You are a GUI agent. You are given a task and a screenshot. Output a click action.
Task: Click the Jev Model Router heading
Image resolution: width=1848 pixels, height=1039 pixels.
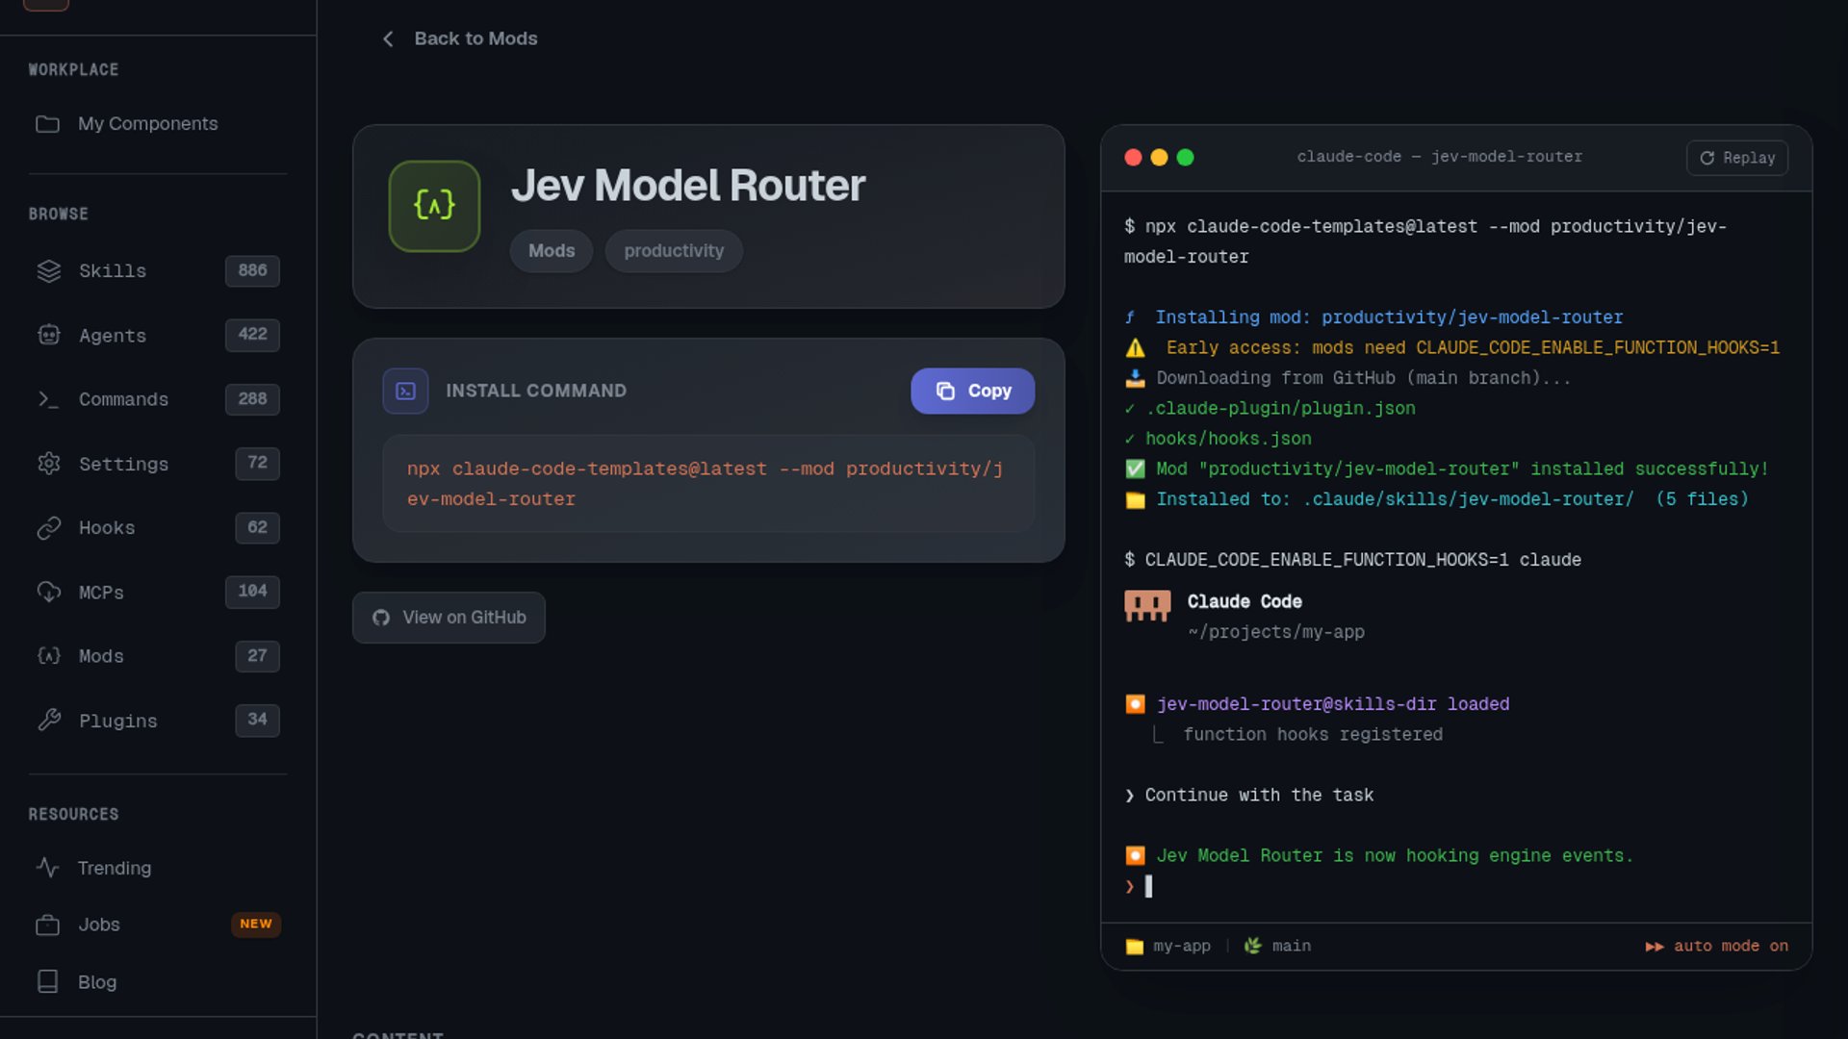(687, 186)
